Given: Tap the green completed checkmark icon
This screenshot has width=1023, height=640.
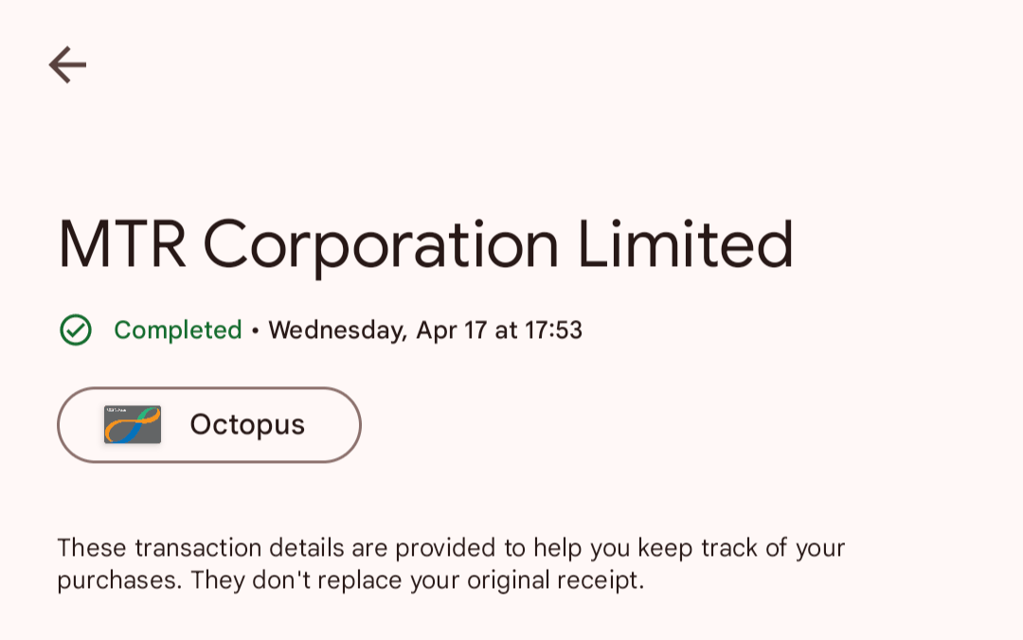Looking at the screenshot, I should click(x=76, y=329).
